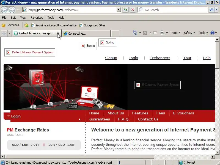Switch to the Connecting... tab
This screenshot has height=165, width=220.
coord(86,33)
